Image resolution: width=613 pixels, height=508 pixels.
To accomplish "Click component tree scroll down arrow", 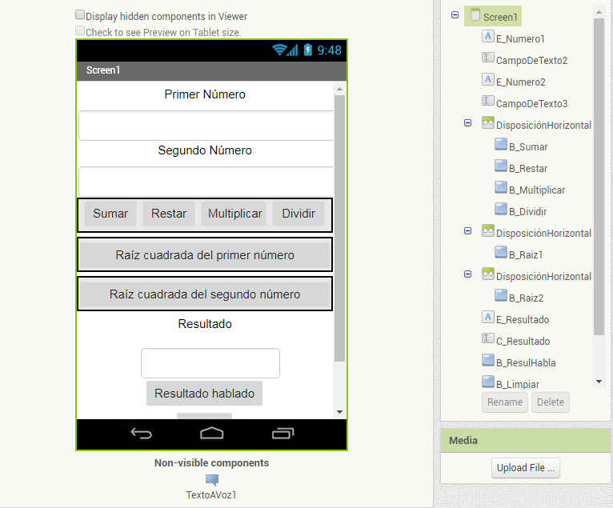I will 599,382.
